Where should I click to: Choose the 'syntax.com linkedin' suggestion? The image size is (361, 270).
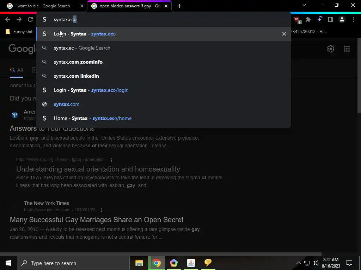[x=164, y=76]
